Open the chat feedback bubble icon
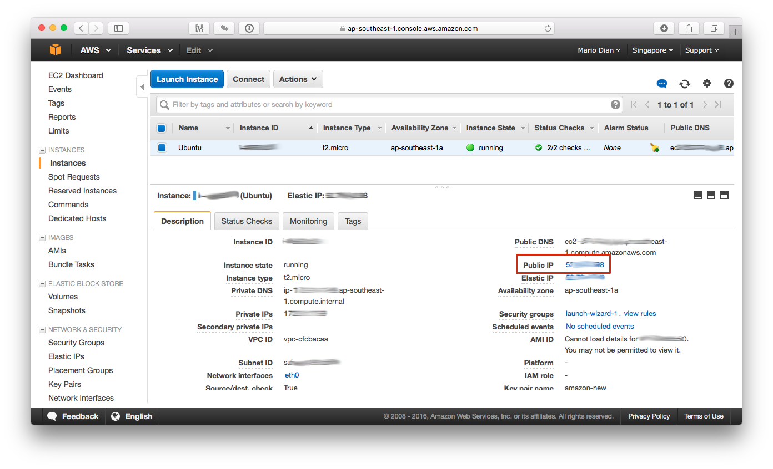773x469 pixels. click(662, 84)
